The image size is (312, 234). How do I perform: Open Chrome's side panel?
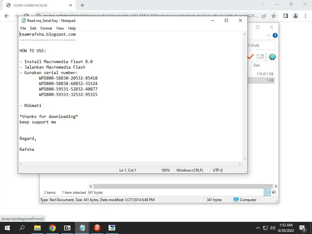click(286, 16)
